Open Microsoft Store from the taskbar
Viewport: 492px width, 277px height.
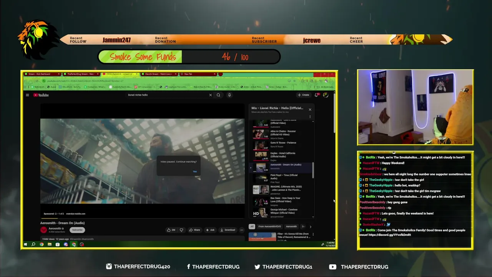58,244
